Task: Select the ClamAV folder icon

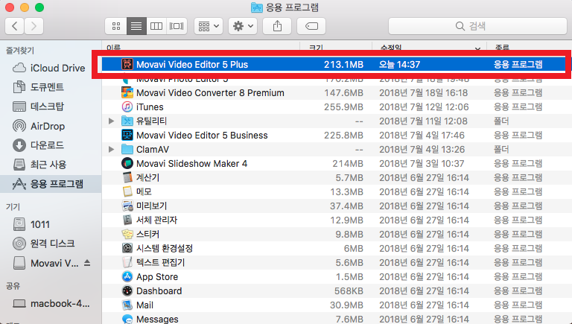Action: (x=127, y=149)
